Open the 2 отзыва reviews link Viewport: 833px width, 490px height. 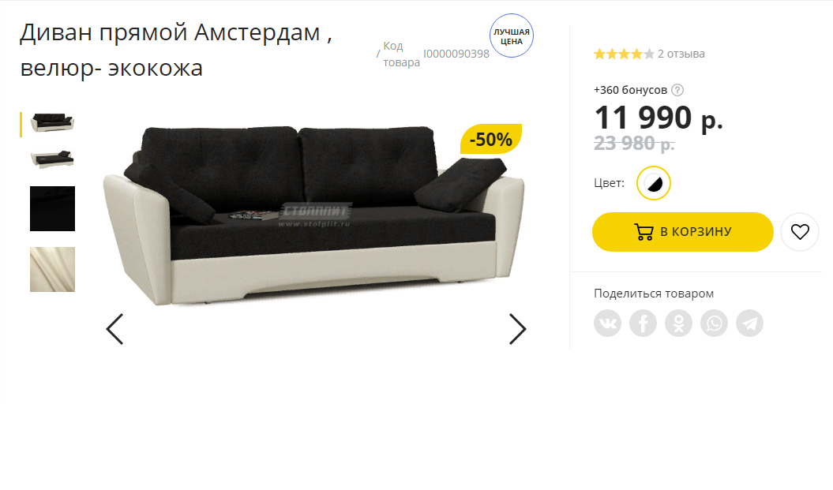point(681,54)
